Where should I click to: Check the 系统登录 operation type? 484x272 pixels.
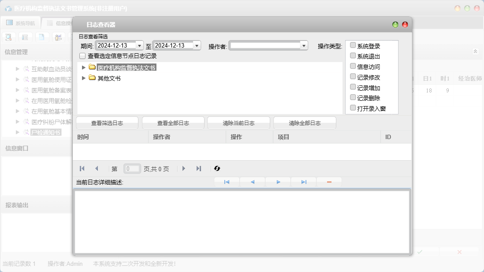(x=353, y=45)
